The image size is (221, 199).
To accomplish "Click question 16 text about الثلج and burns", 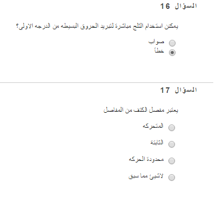I will tap(97, 26).
